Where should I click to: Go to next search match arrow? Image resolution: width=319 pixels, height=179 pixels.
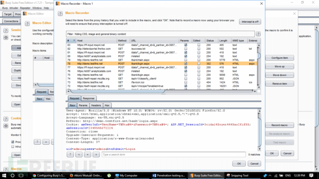click(96, 155)
